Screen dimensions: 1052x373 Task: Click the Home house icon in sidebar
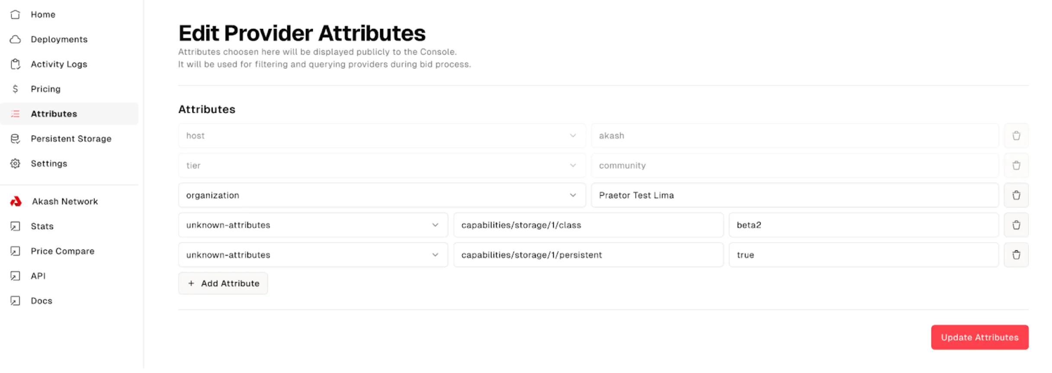(15, 14)
